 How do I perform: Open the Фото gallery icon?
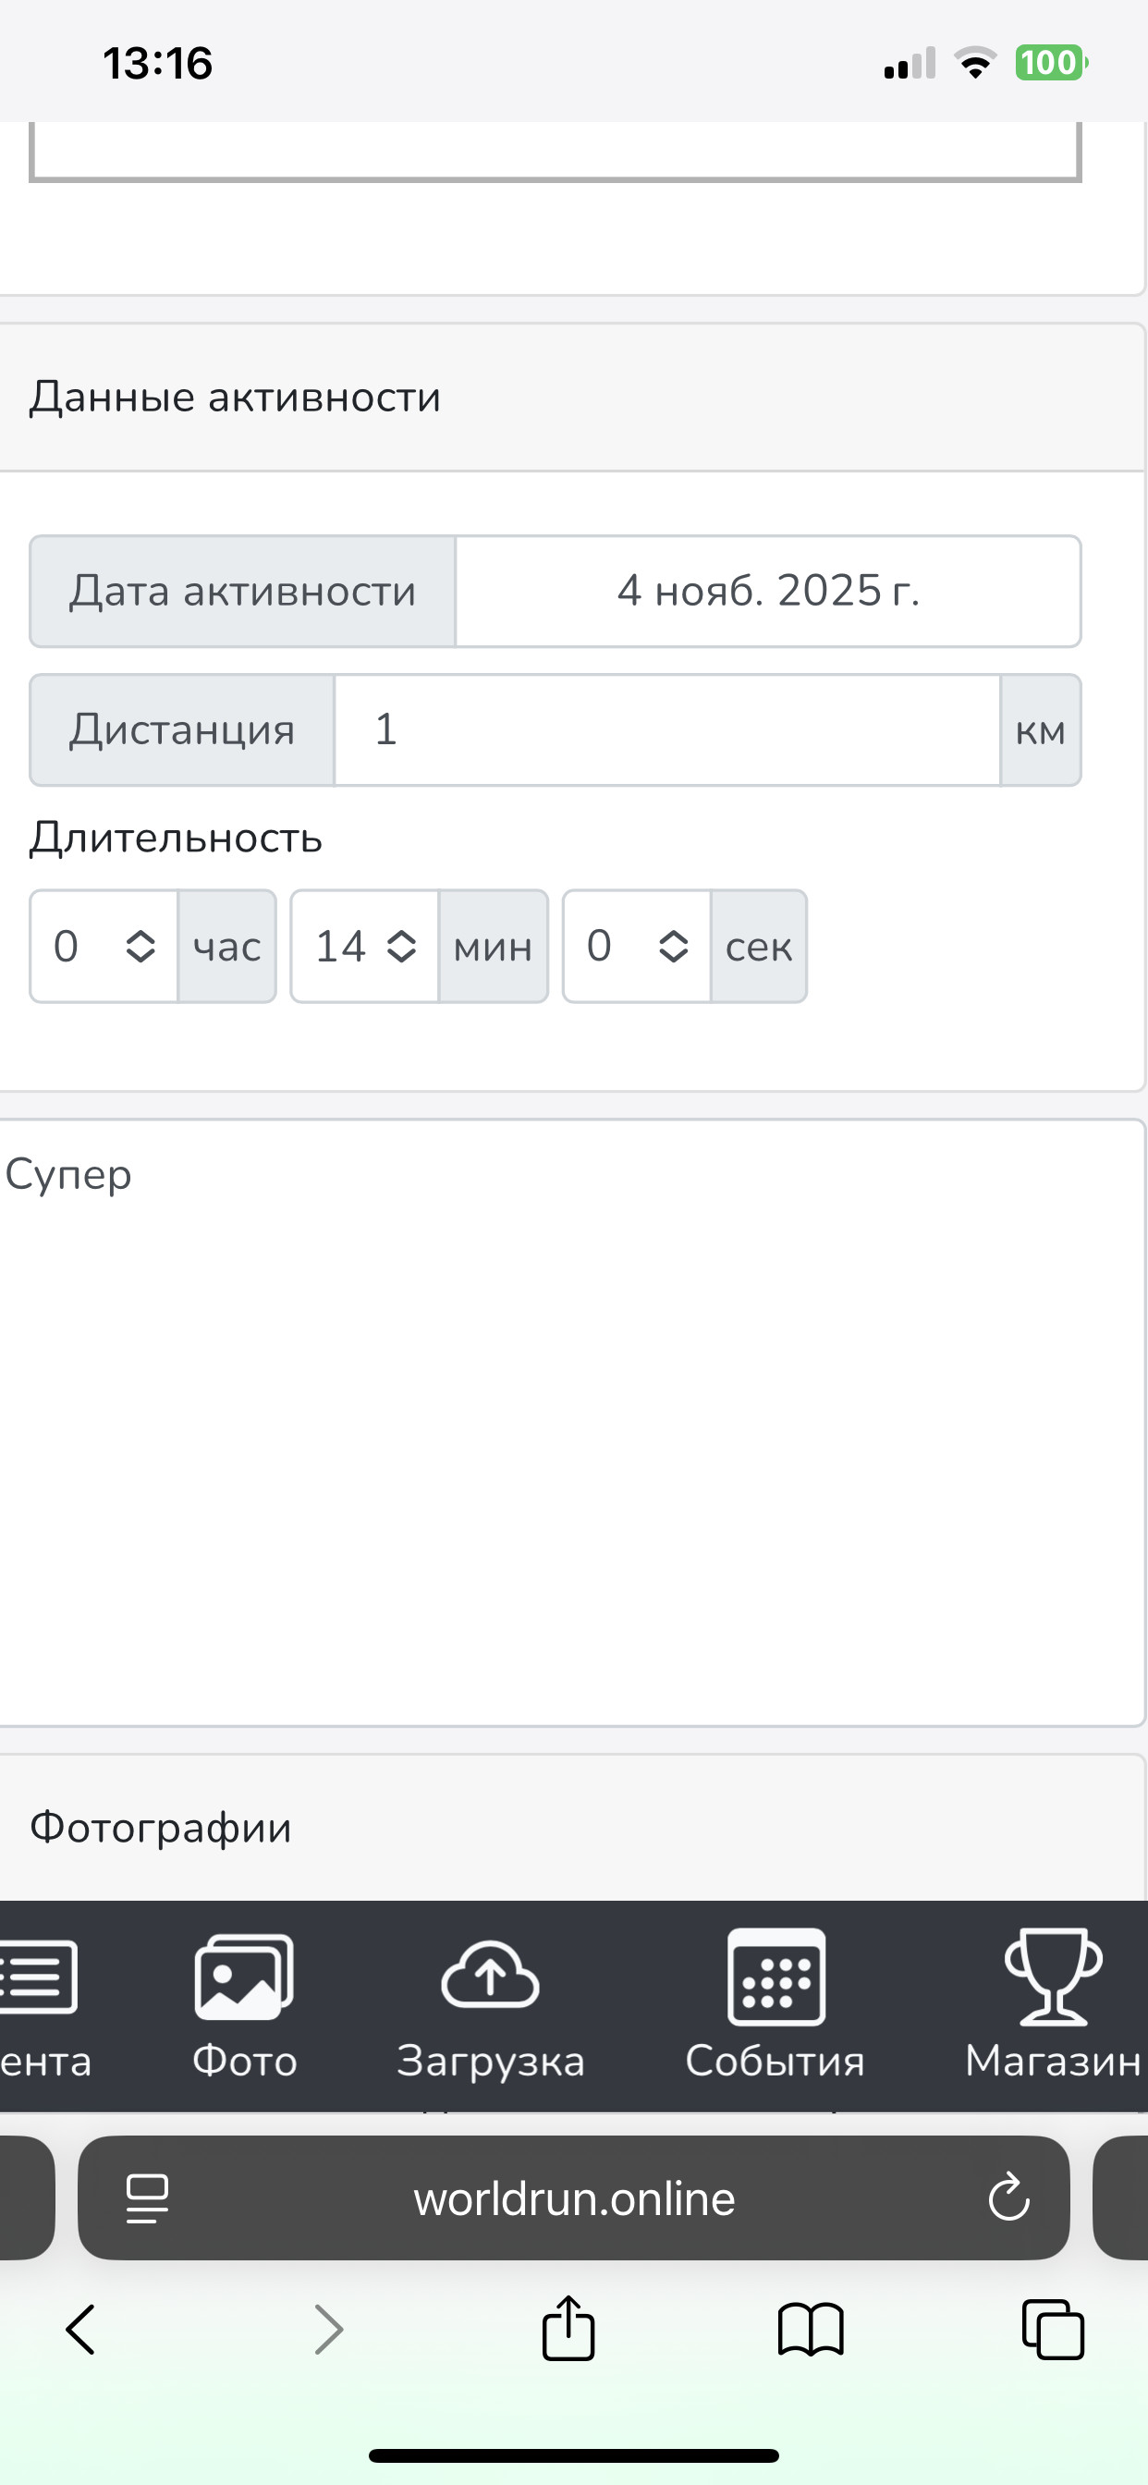coord(244,1976)
